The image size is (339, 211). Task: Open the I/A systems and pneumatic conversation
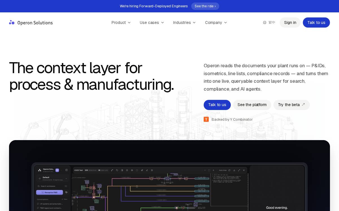(x=50, y=204)
